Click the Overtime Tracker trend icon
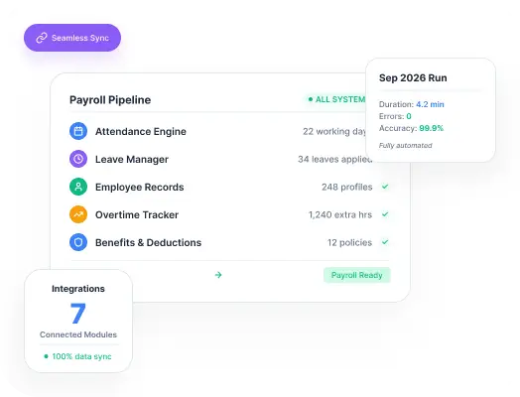520x397 pixels. (78, 214)
